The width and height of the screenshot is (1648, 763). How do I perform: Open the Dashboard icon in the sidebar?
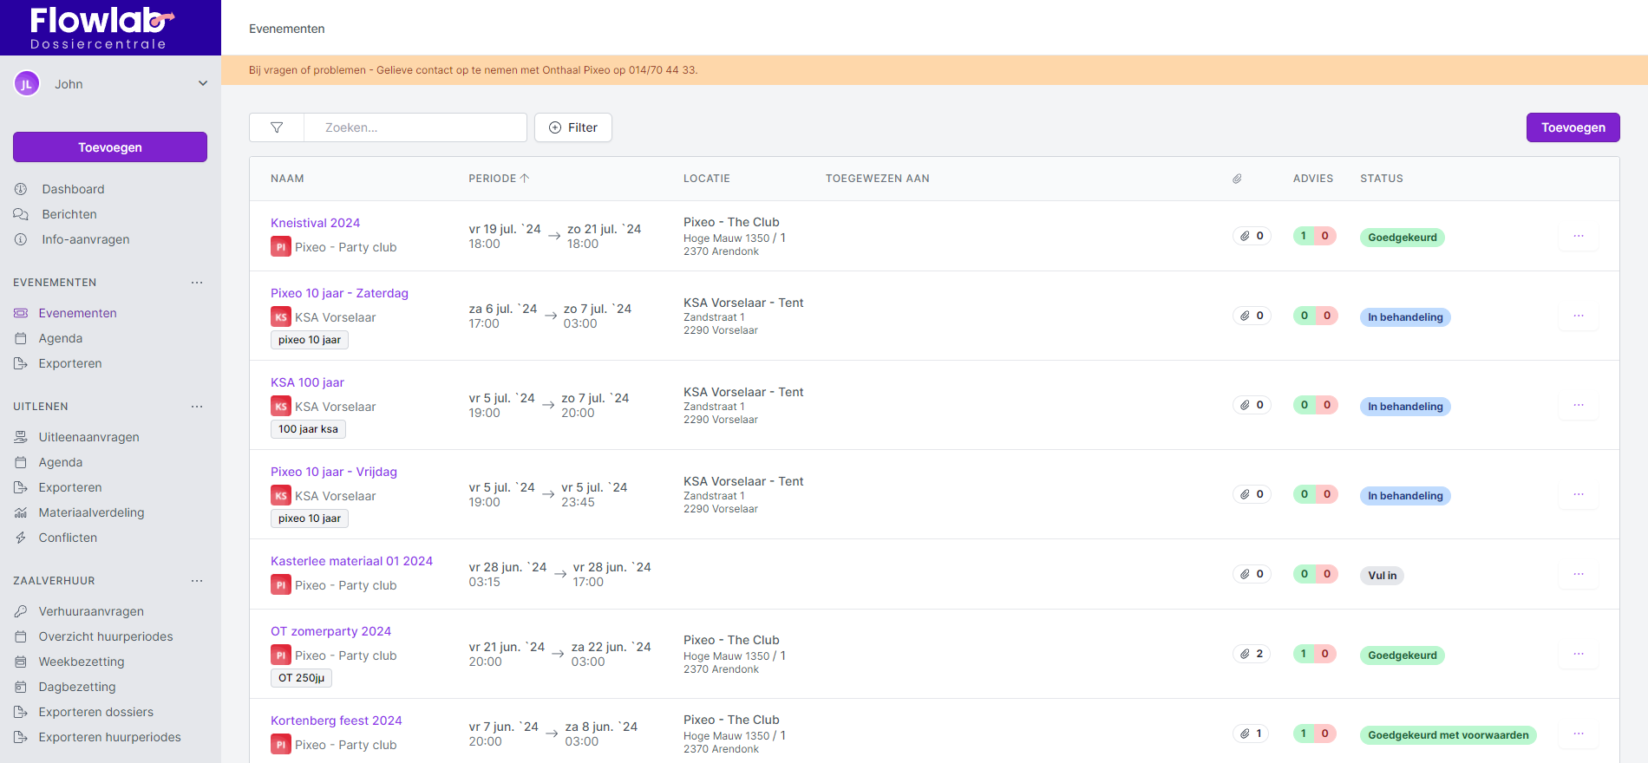[21, 189]
